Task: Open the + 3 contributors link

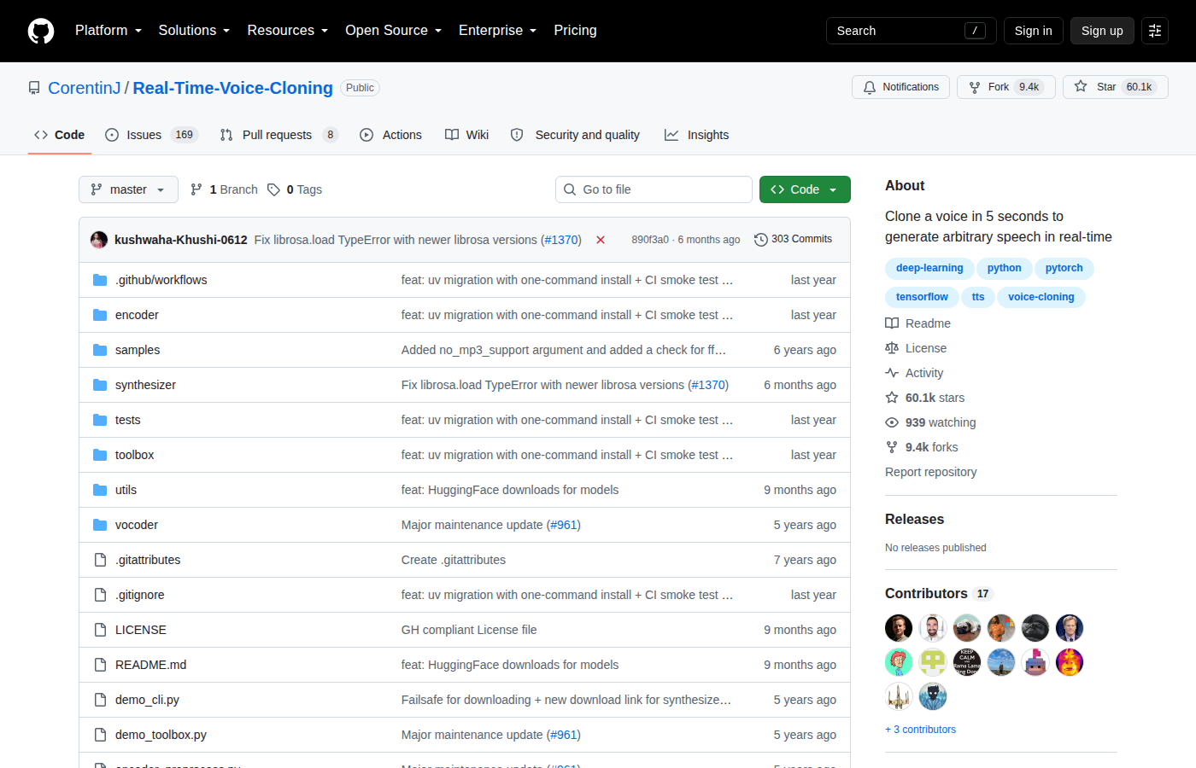Action: coord(920,730)
